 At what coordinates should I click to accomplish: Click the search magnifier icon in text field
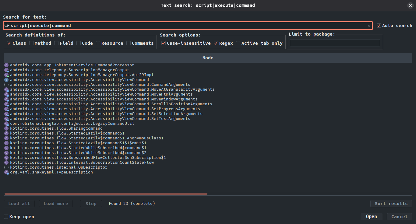tap(7, 26)
